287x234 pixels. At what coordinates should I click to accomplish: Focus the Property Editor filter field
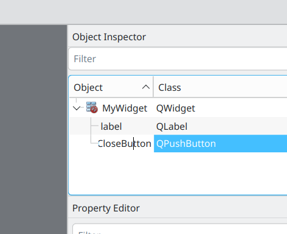[180, 230]
